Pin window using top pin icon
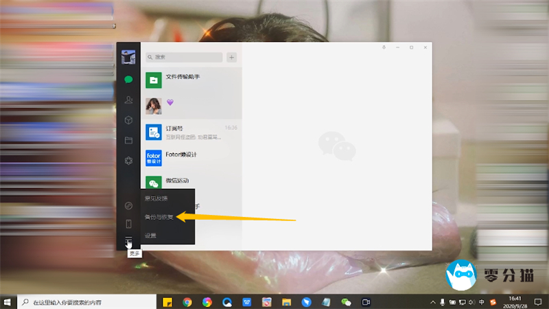549x309 pixels. click(x=383, y=47)
